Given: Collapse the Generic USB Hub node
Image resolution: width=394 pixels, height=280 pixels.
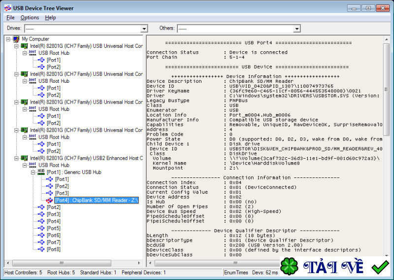Looking at the screenshot, I should click(x=33, y=172).
